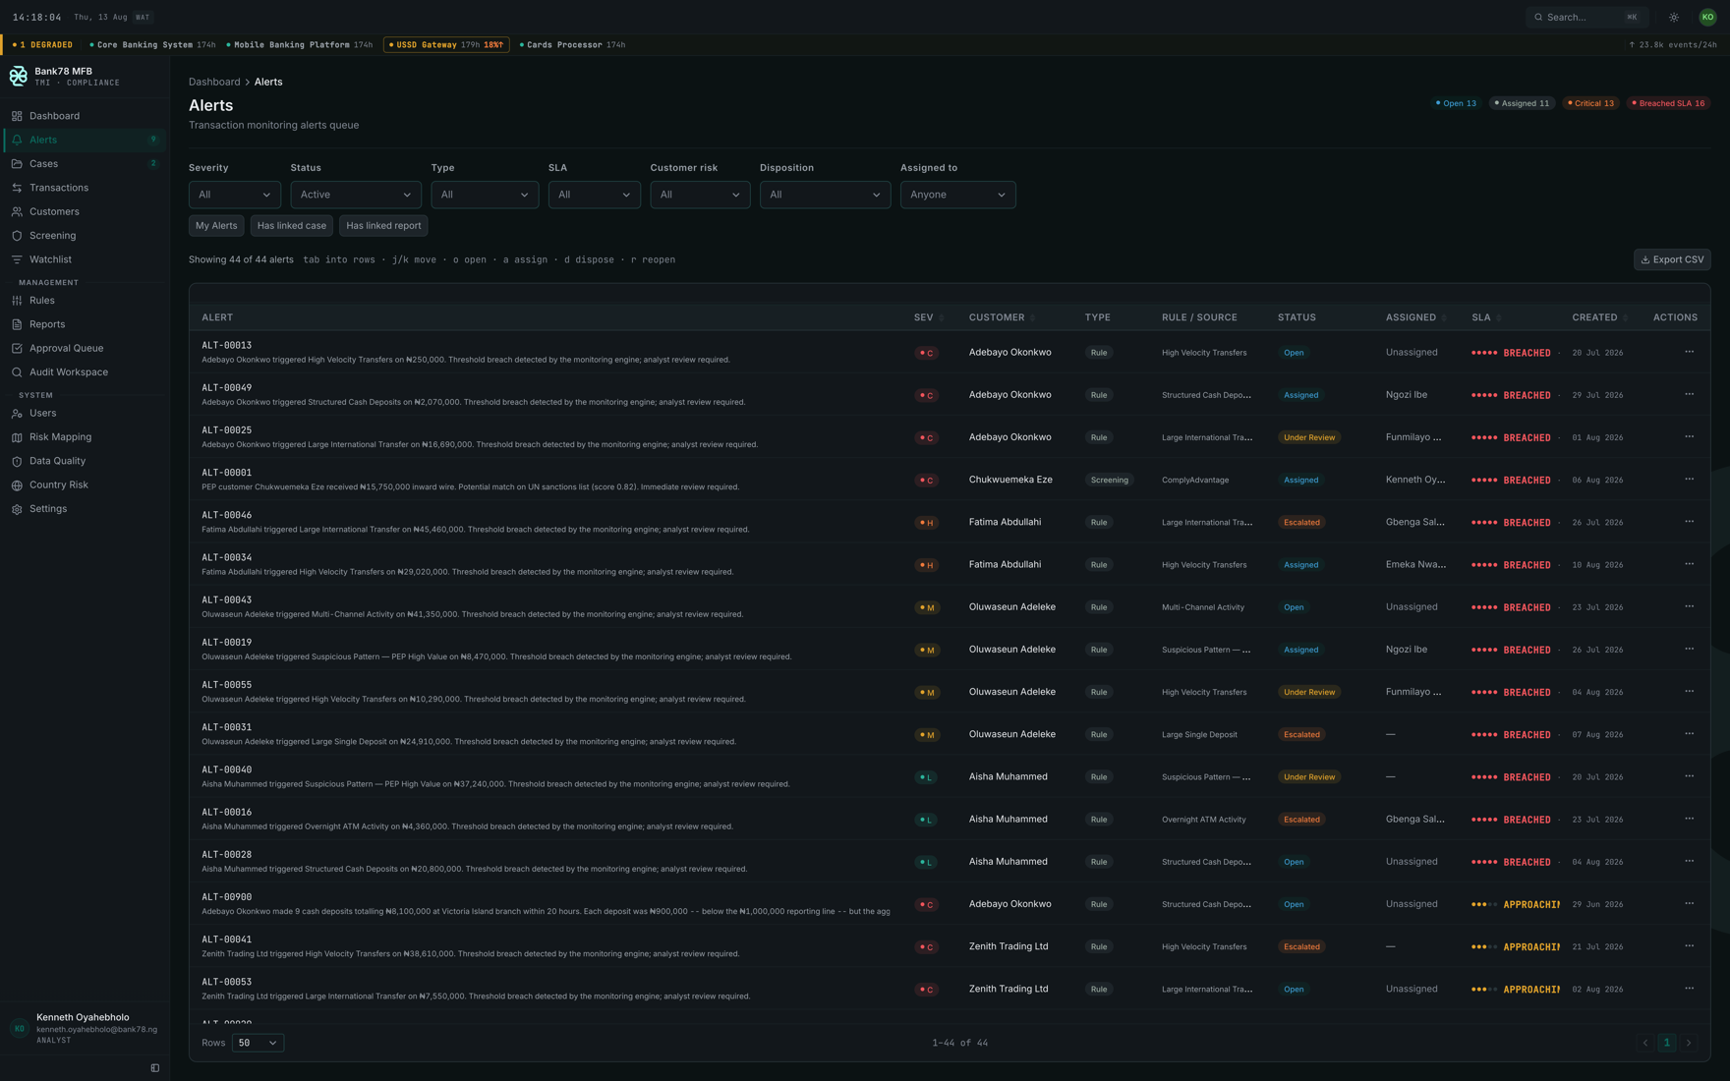The height and width of the screenshot is (1081, 1730).
Task: Open actions menu for ALT-00001
Action: point(1689,480)
